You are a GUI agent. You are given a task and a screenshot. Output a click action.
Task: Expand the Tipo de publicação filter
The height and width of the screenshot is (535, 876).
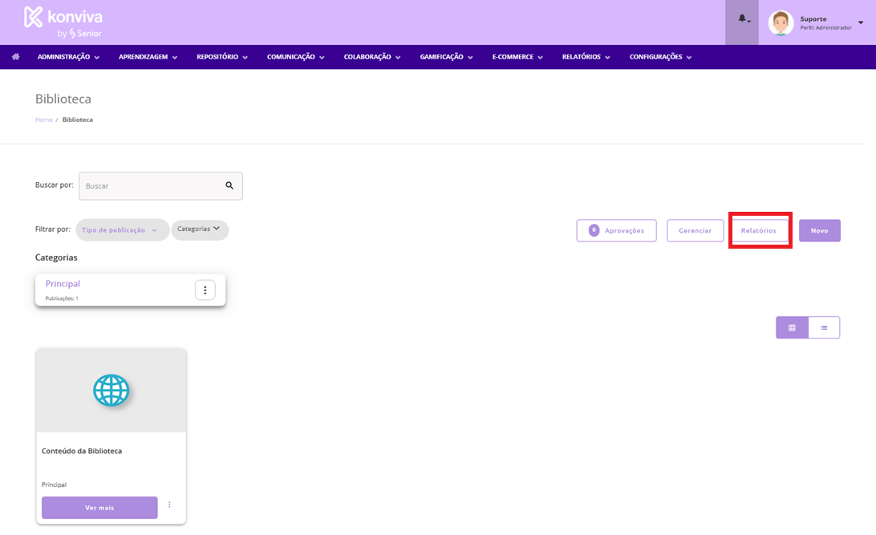pyautogui.click(x=122, y=230)
